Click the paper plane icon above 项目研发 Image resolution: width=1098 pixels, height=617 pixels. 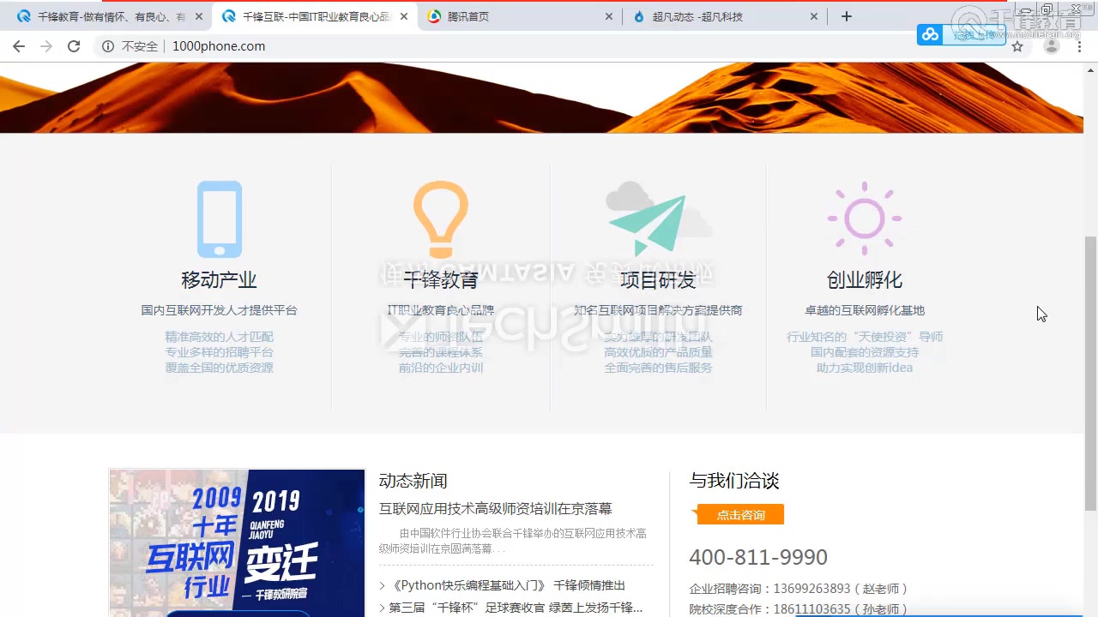(x=656, y=219)
